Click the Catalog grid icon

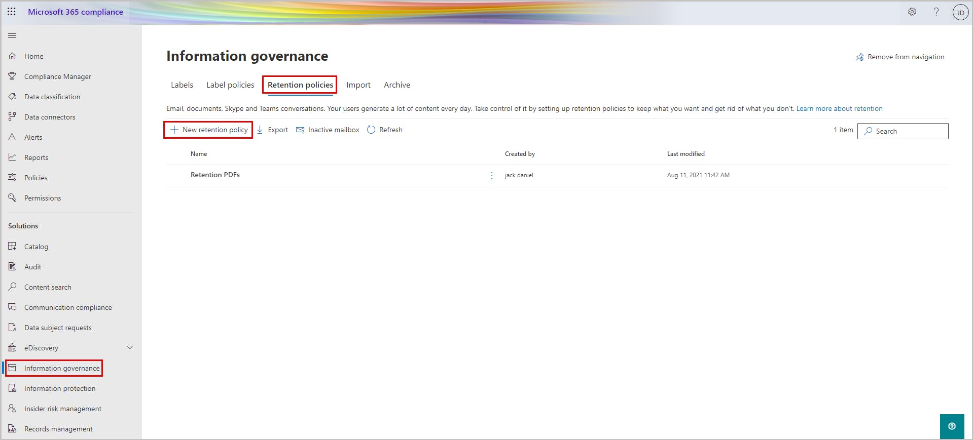[x=12, y=247]
